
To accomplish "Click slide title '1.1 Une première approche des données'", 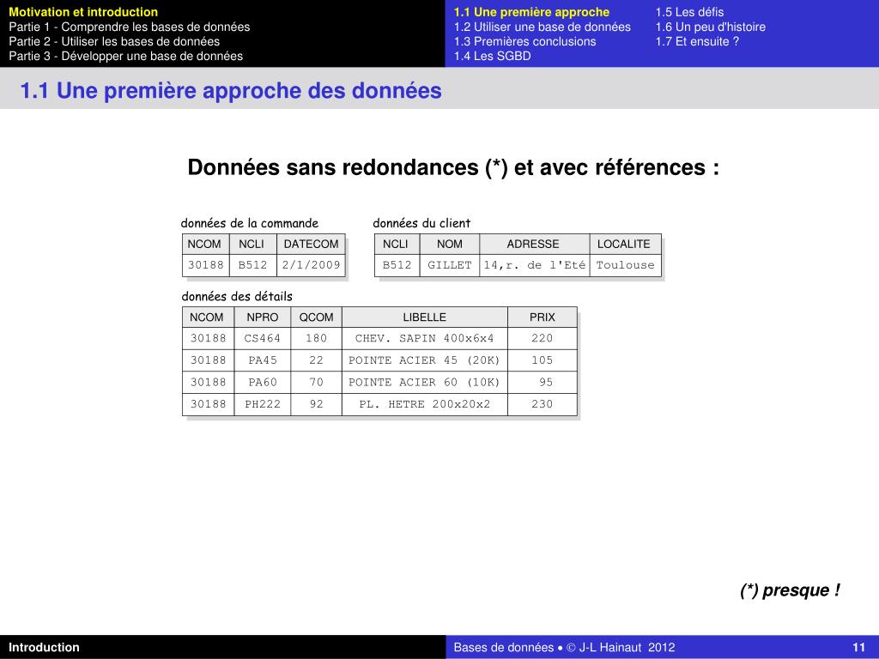I will pyautogui.click(x=231, y=91).
